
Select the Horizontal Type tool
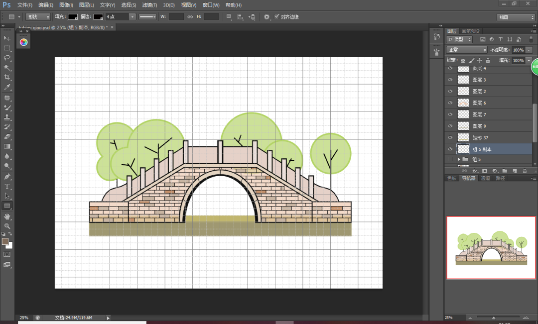pyautogui.click(x=7, y=186)
